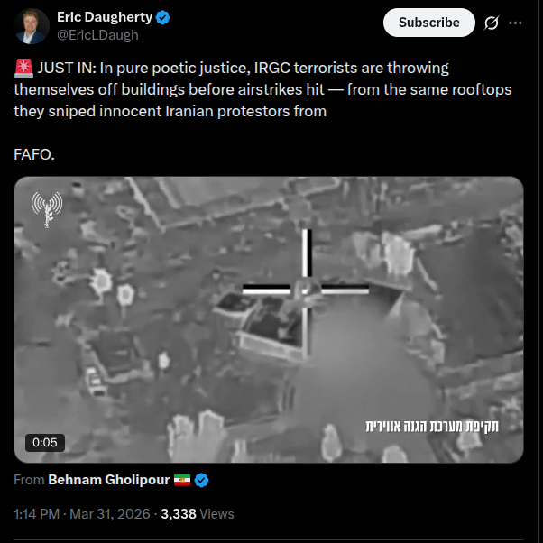Image resolution: width=543 pixels, height=543 pixels.
Task: Open Eric Daugherty's profile picture
Action: [32, 26]
